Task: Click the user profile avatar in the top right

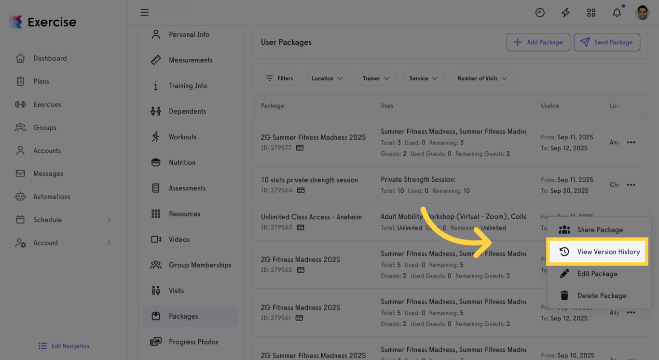Action: [642, 13]
